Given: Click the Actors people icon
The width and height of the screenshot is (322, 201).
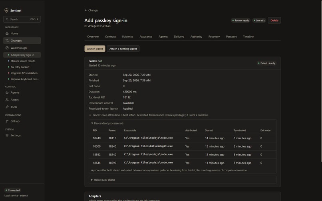Looking at the screenshot, I should (x=7, y=100).
